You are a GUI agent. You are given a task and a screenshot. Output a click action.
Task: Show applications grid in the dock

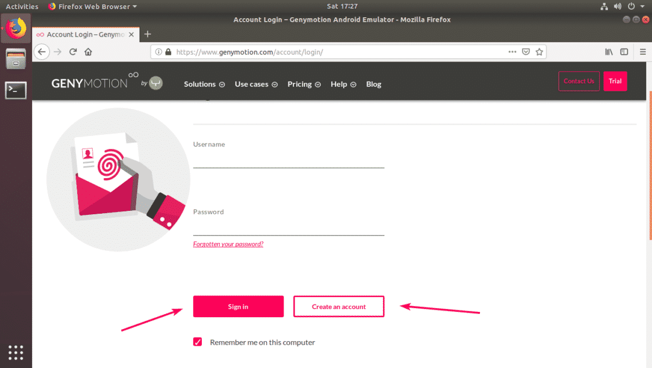15,352
